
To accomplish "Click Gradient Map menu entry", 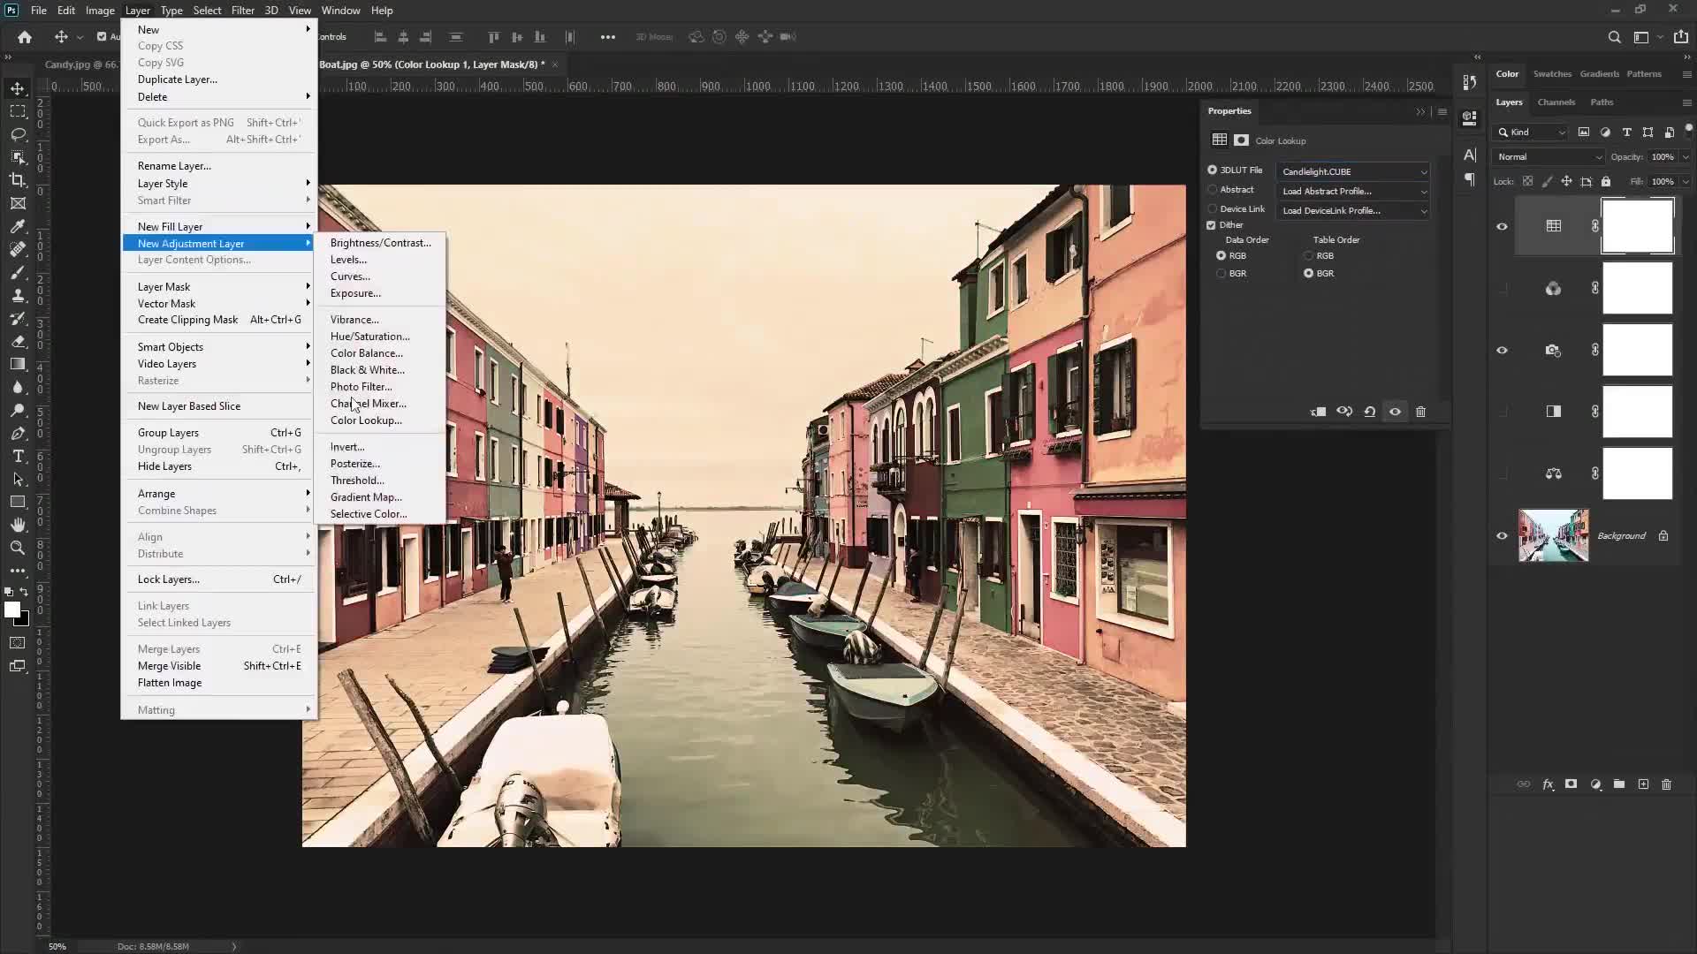I will (x=365, y=497).
